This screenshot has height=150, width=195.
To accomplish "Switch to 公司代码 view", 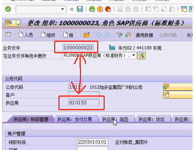I will point(168,35).
